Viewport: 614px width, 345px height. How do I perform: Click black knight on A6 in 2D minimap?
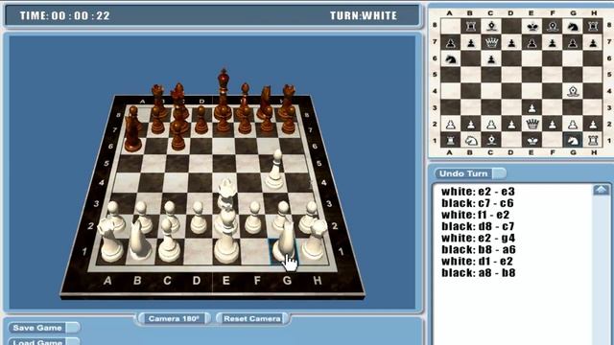pyautogui.click(x=450, y=58)
